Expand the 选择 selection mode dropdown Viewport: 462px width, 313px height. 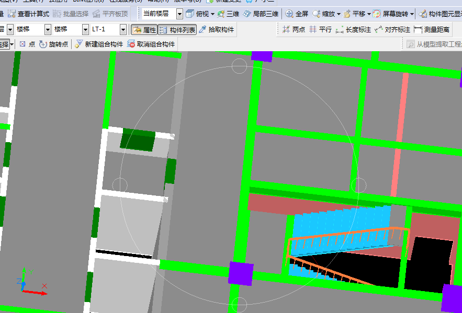[12, 44]
